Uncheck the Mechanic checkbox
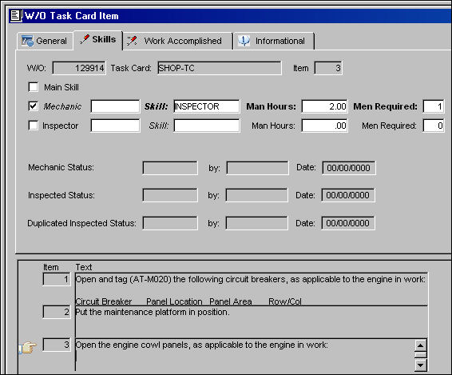This screenshot has width=452, height=375. [x=34, y=106]
